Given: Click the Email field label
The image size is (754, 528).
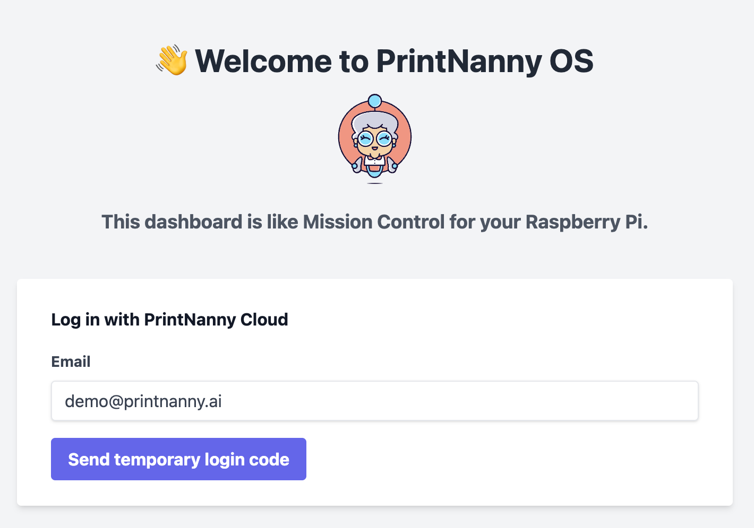Looking at the screenshot, I should pos(71,362).
